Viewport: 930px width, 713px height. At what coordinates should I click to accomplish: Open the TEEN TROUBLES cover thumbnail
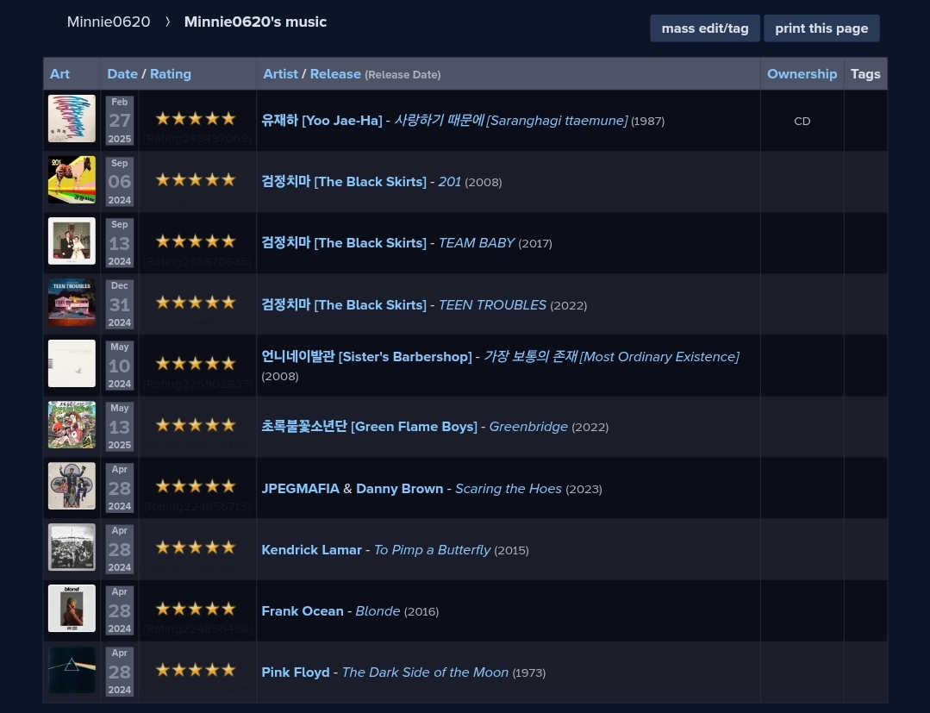point(72,303)
